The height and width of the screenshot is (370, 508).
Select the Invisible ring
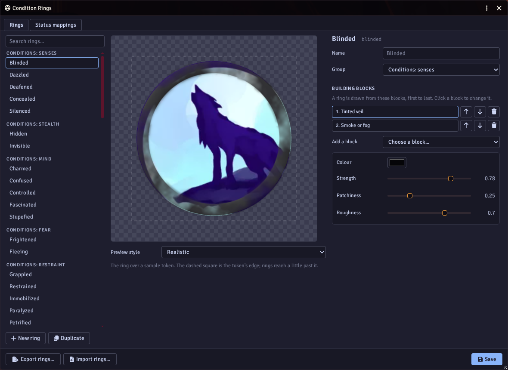[x=52, y=146]
